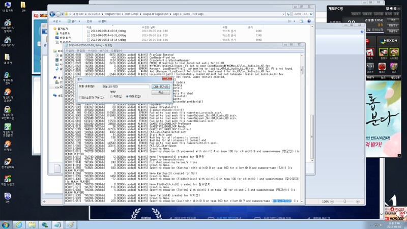Click the 요금정보 button in PC방 panel
407x229 pixels.
(x=393, y=31)
